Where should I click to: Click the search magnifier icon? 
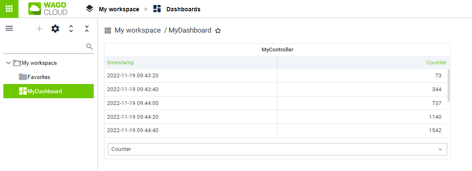[x=89, y=46]
